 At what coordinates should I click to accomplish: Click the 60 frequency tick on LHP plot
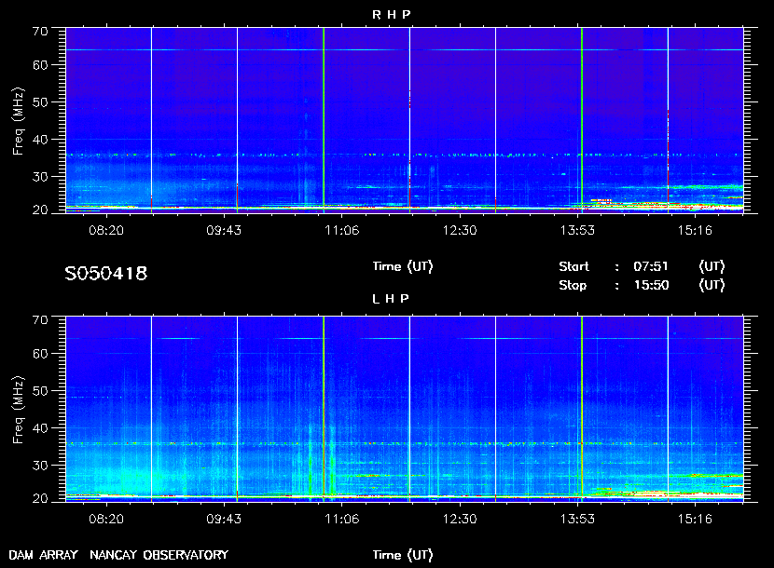click(x=40, y=354)
